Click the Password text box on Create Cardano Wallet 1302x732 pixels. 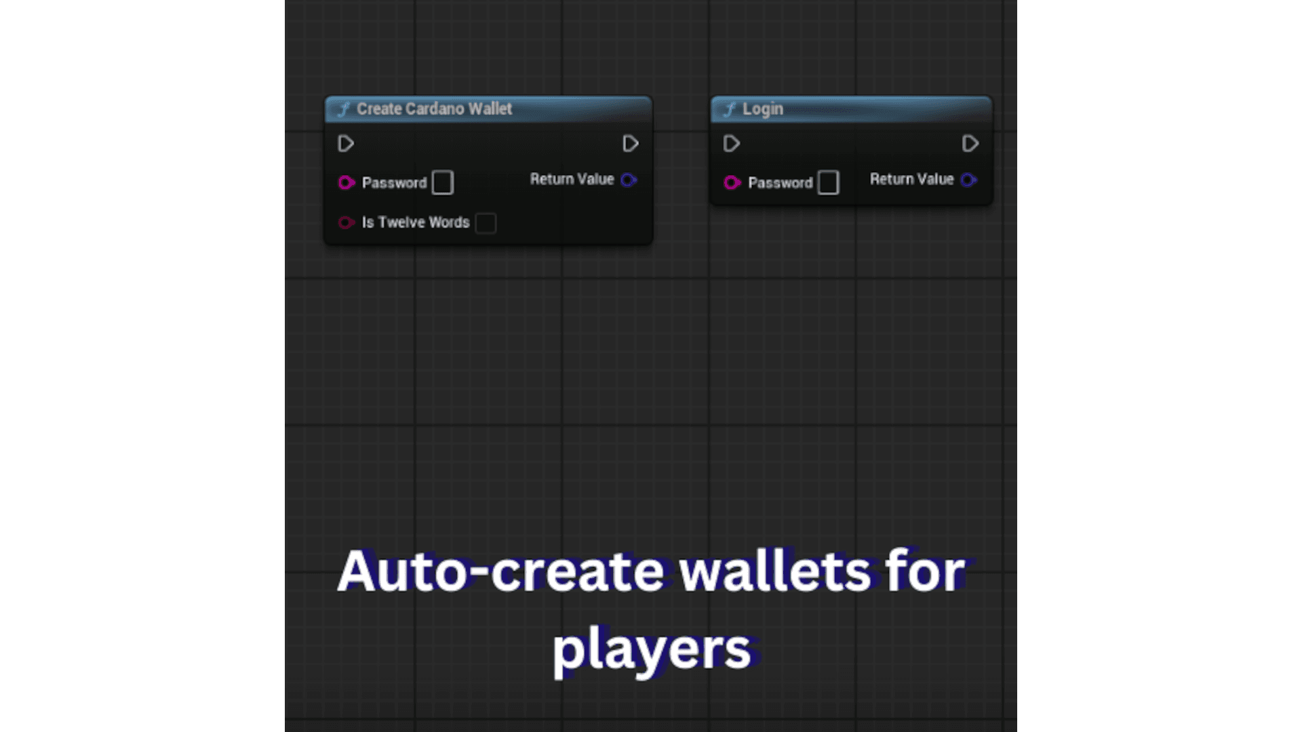[443, 182]
